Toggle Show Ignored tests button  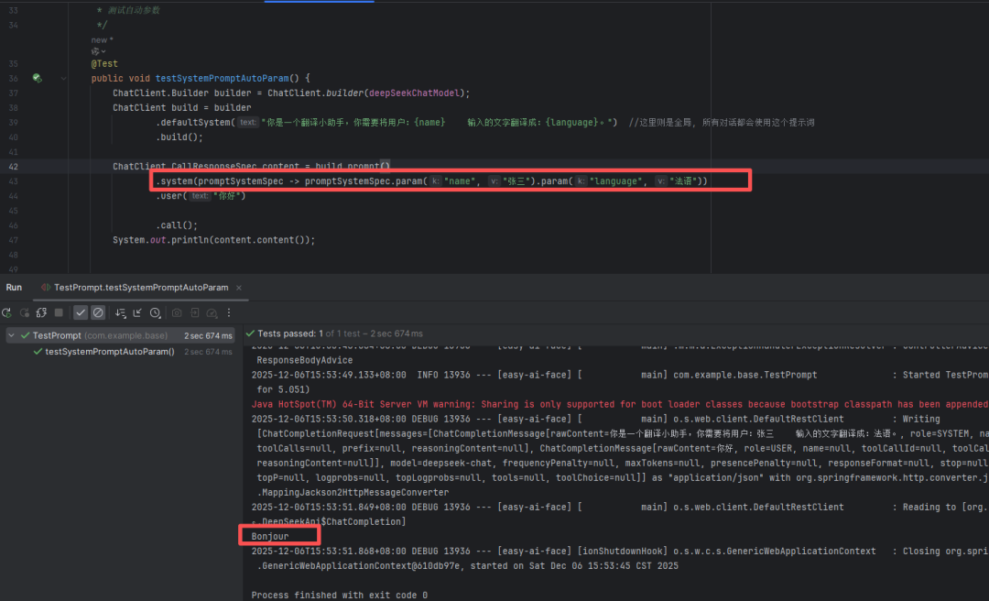(x=97, y=312)
